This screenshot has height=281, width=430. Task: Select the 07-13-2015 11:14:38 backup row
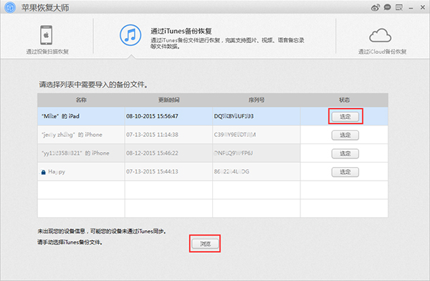coord(213,135)
